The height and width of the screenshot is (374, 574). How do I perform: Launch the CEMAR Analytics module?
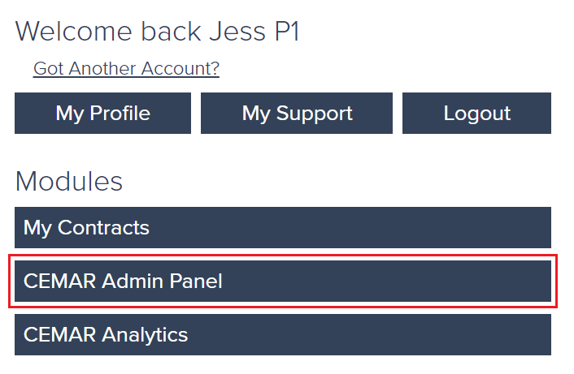pos(282,334)
